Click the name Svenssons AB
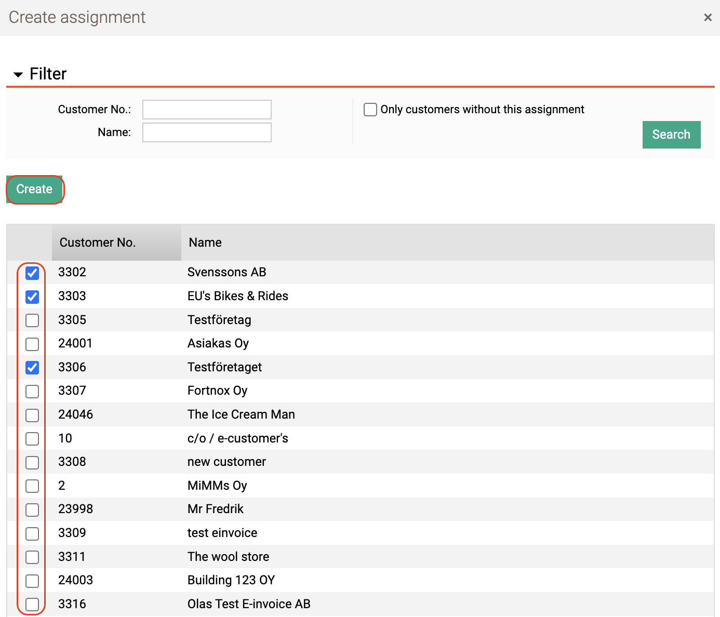The height and width of the screenshot is (617, 720). pyautogui.click(x=227, y=272)
